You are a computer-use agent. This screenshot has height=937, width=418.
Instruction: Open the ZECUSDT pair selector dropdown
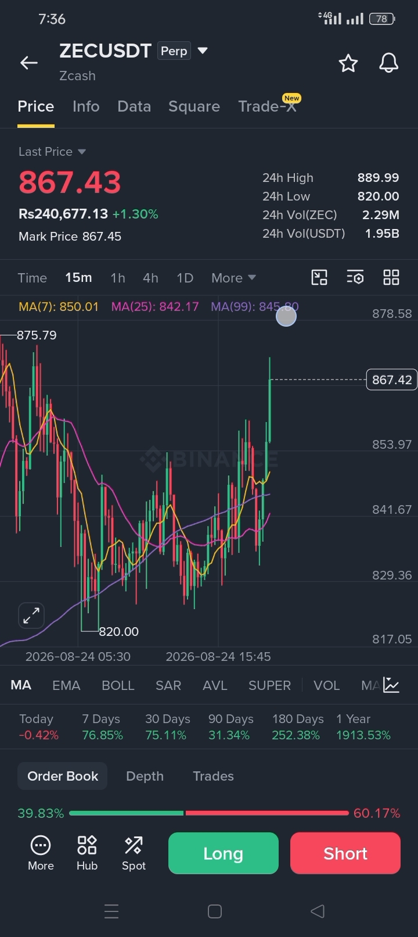203,51
